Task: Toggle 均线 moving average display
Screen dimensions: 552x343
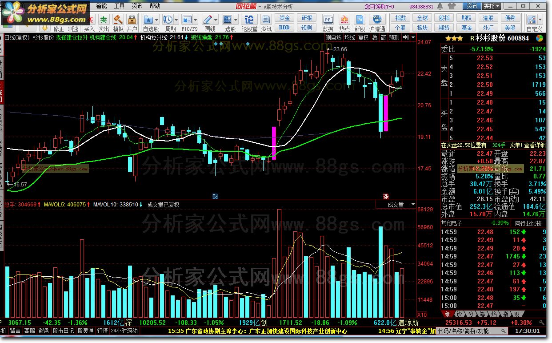Action: (x=350, y=38)
